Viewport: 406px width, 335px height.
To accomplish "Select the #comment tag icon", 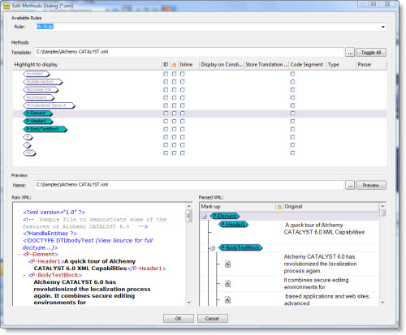I will pos(39,97).
